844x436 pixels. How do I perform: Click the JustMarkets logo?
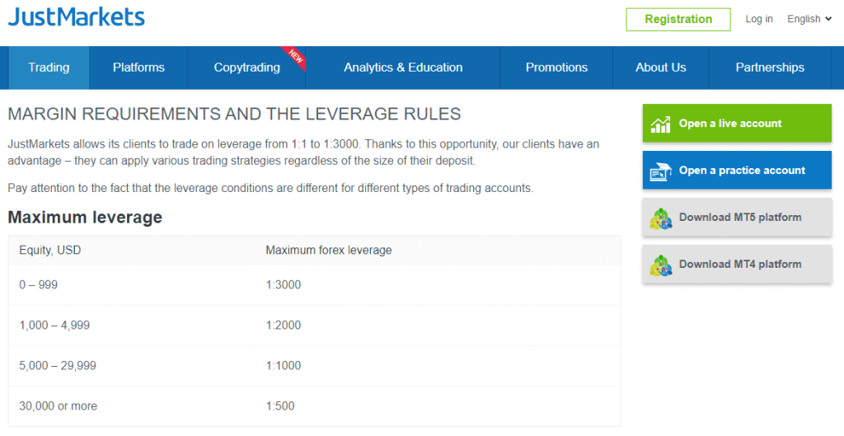(x=76, y=17)
